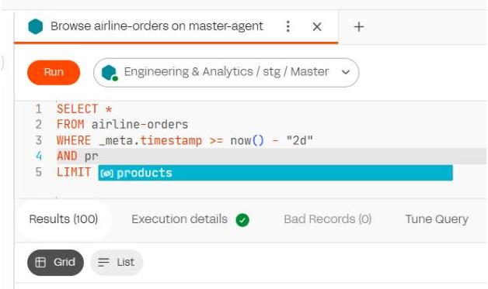
Task: Open the Bad Records (0) tab
Action: click(x=328, y=219)
